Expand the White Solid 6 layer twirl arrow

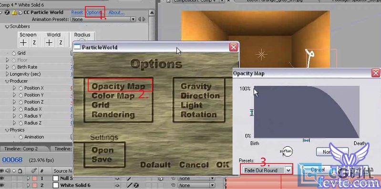(28, 185)
